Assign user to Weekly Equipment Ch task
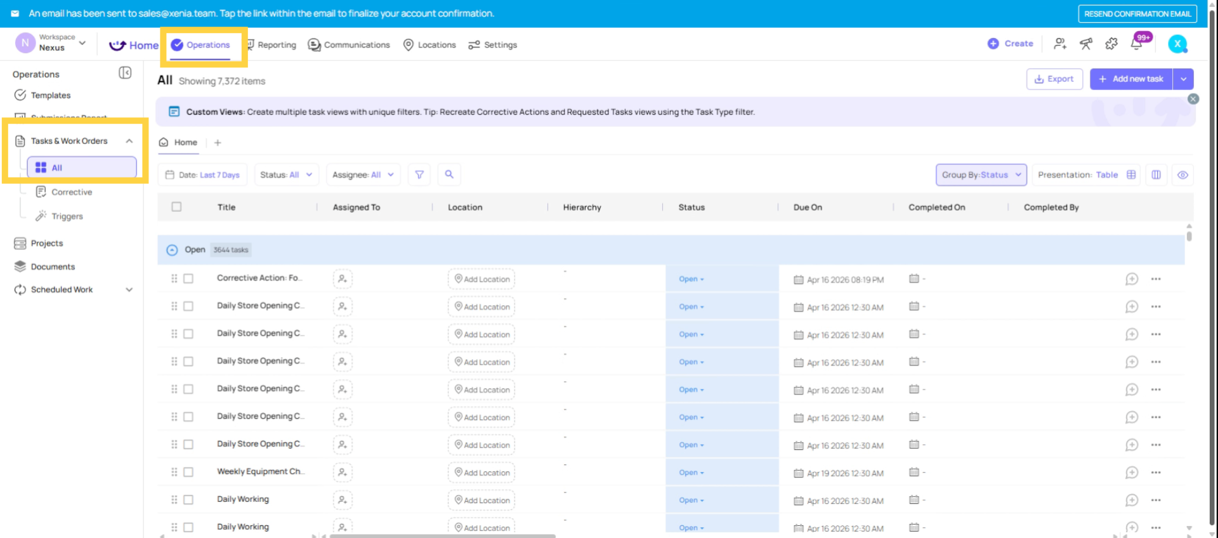Viewport: 1218px width, 538px height. pos(343,473)
